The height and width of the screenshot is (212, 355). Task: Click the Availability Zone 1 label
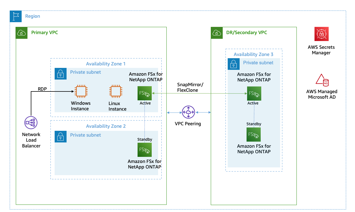pos(106,64)
